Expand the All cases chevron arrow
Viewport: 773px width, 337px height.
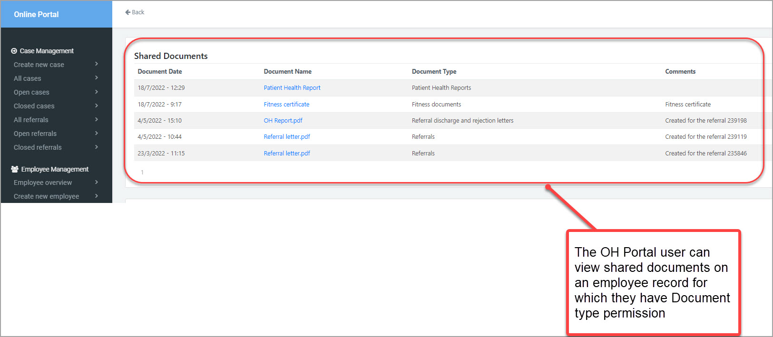pos(97,78)
